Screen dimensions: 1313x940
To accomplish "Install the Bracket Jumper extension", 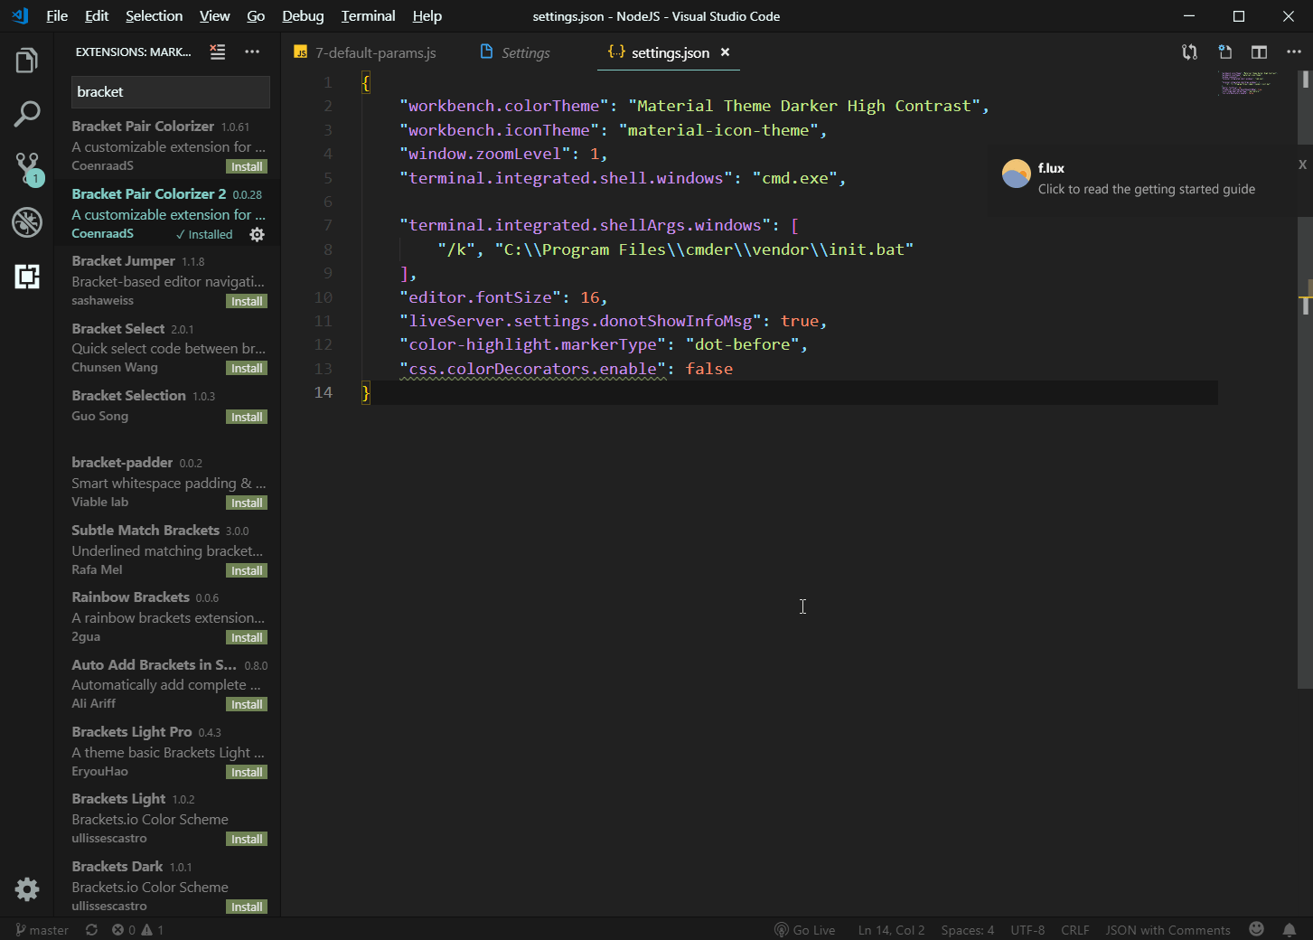I will coord(247,301).
